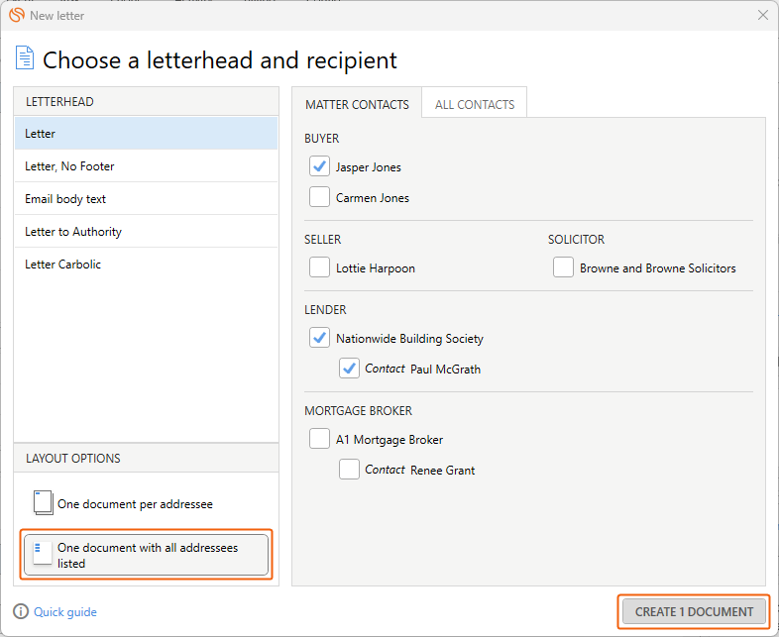This screenshot has width=779, height=637.
Task: Click the Lottie Harpoon name label
Action: [x=375, y=268]
